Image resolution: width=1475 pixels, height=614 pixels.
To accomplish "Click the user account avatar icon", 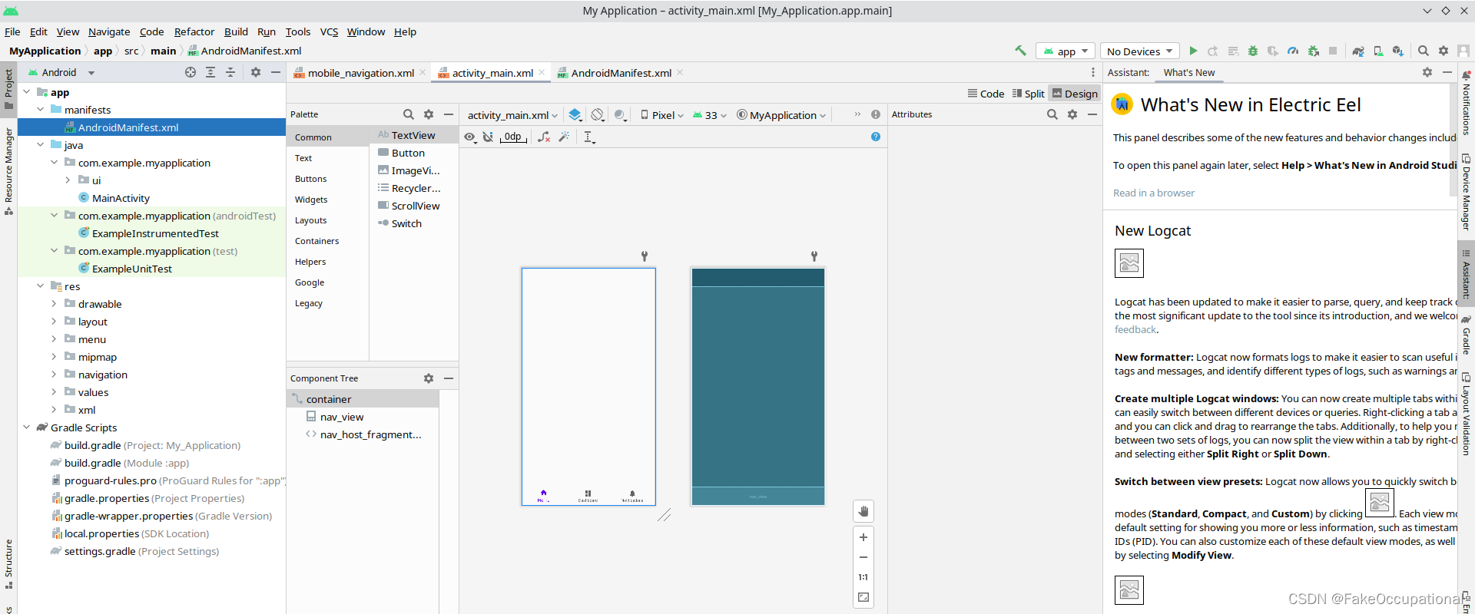I will coord(1463,51).
